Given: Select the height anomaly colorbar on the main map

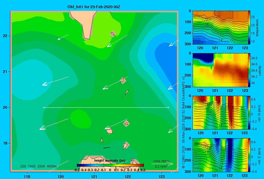Looking at the screenshot, I should click(110, 165).
